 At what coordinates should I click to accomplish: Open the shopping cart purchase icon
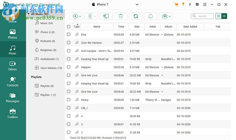[176, 4]
